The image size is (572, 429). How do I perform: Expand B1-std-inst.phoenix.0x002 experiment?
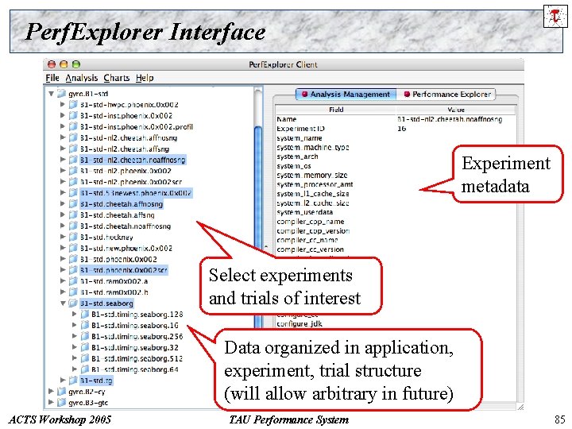63,116
